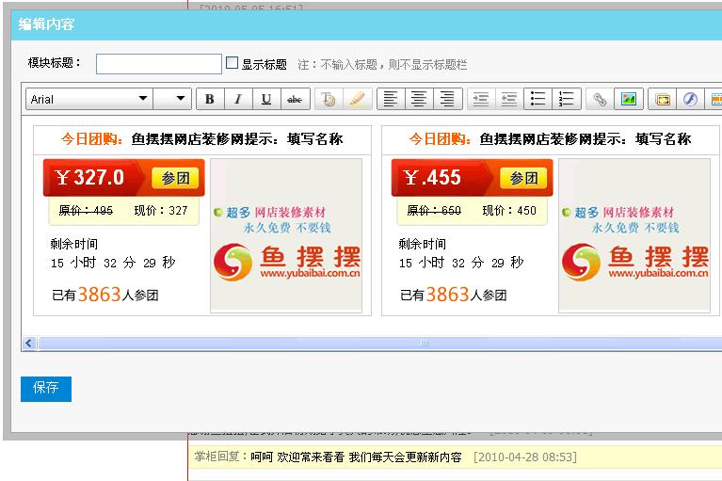Insert Flash with the blue circle icon
Screen dimensions: 722x481
pos(690,99)
